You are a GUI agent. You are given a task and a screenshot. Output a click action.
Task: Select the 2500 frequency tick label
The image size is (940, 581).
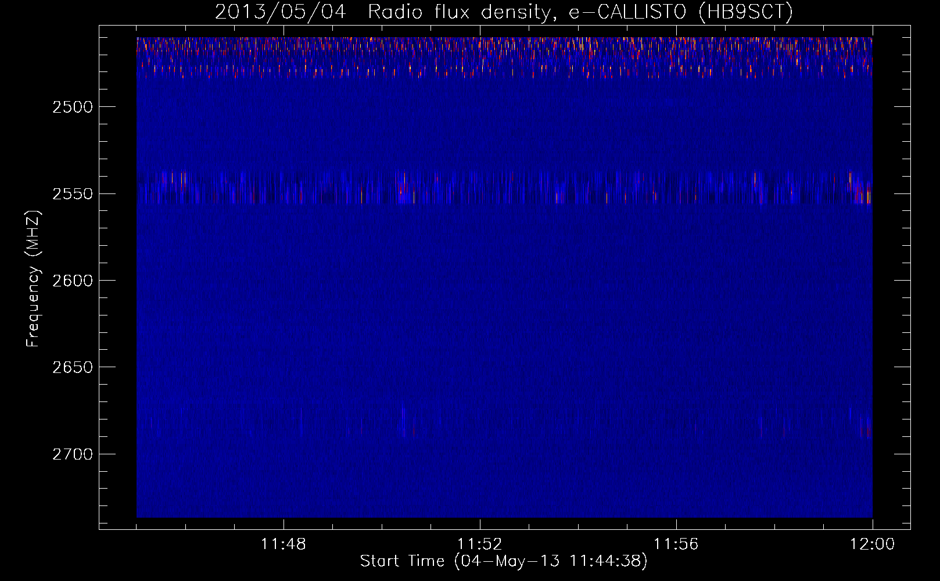click(73, 107)
